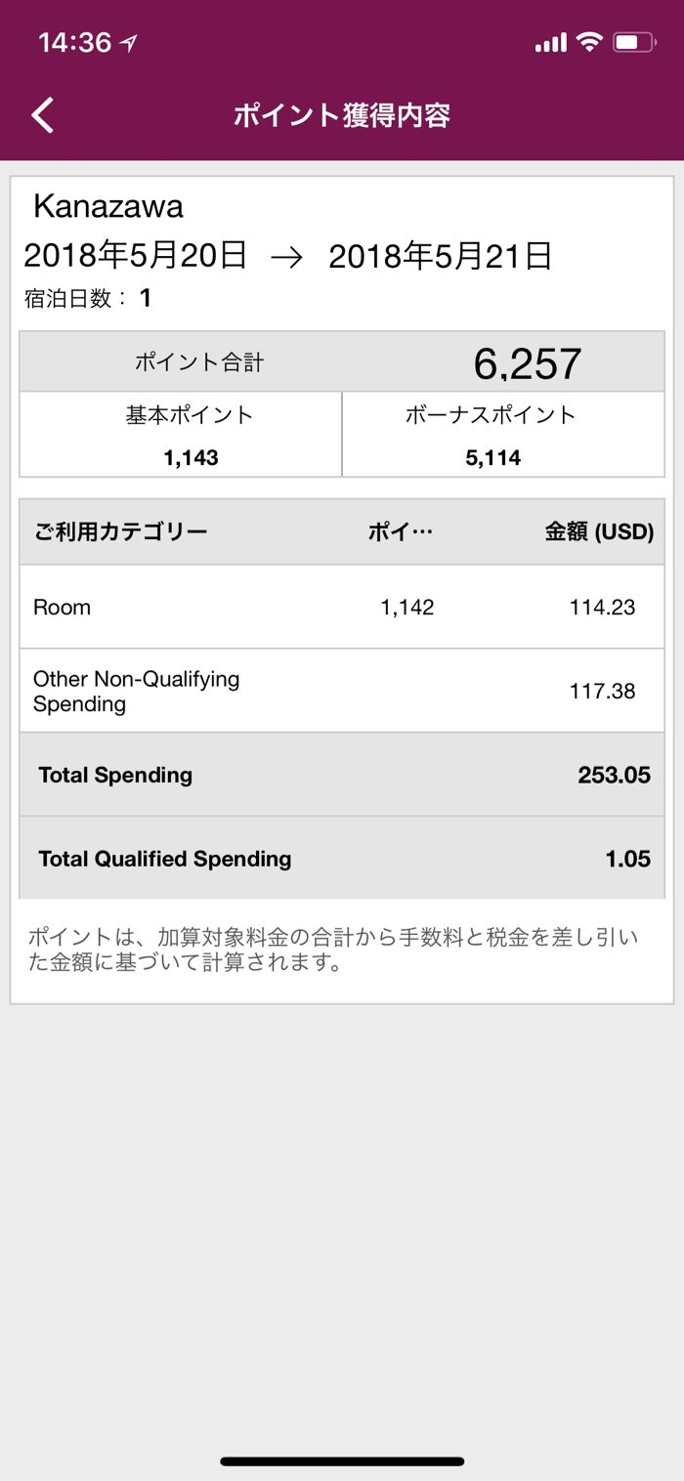Select the Room category row
The width and height of the screenshot is (684, 1481).
341,607
